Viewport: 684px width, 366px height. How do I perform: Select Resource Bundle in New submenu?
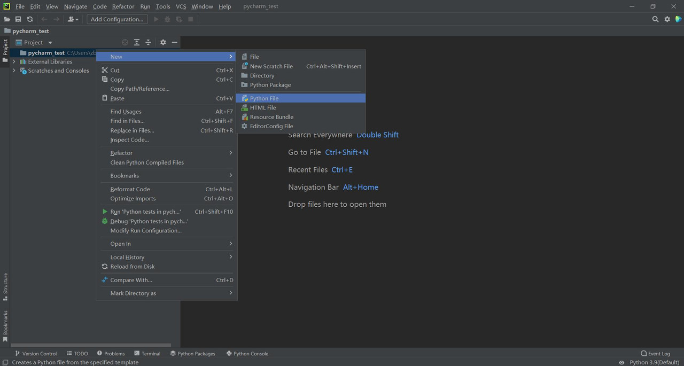301,117
